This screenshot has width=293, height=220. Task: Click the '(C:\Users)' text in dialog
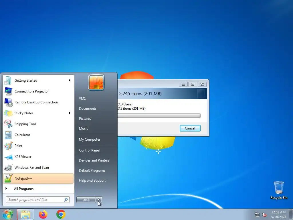click(x=125, y=104)
